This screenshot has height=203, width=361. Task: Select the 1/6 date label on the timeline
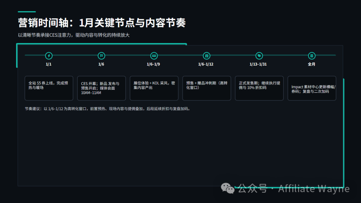(x=101, y=64)
